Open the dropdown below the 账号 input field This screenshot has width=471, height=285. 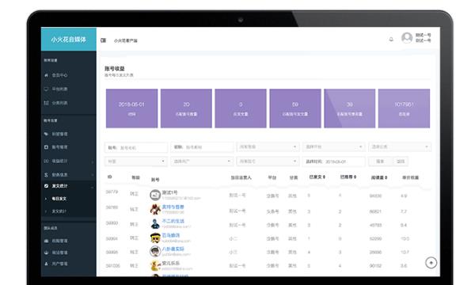[x=136, y=161]
